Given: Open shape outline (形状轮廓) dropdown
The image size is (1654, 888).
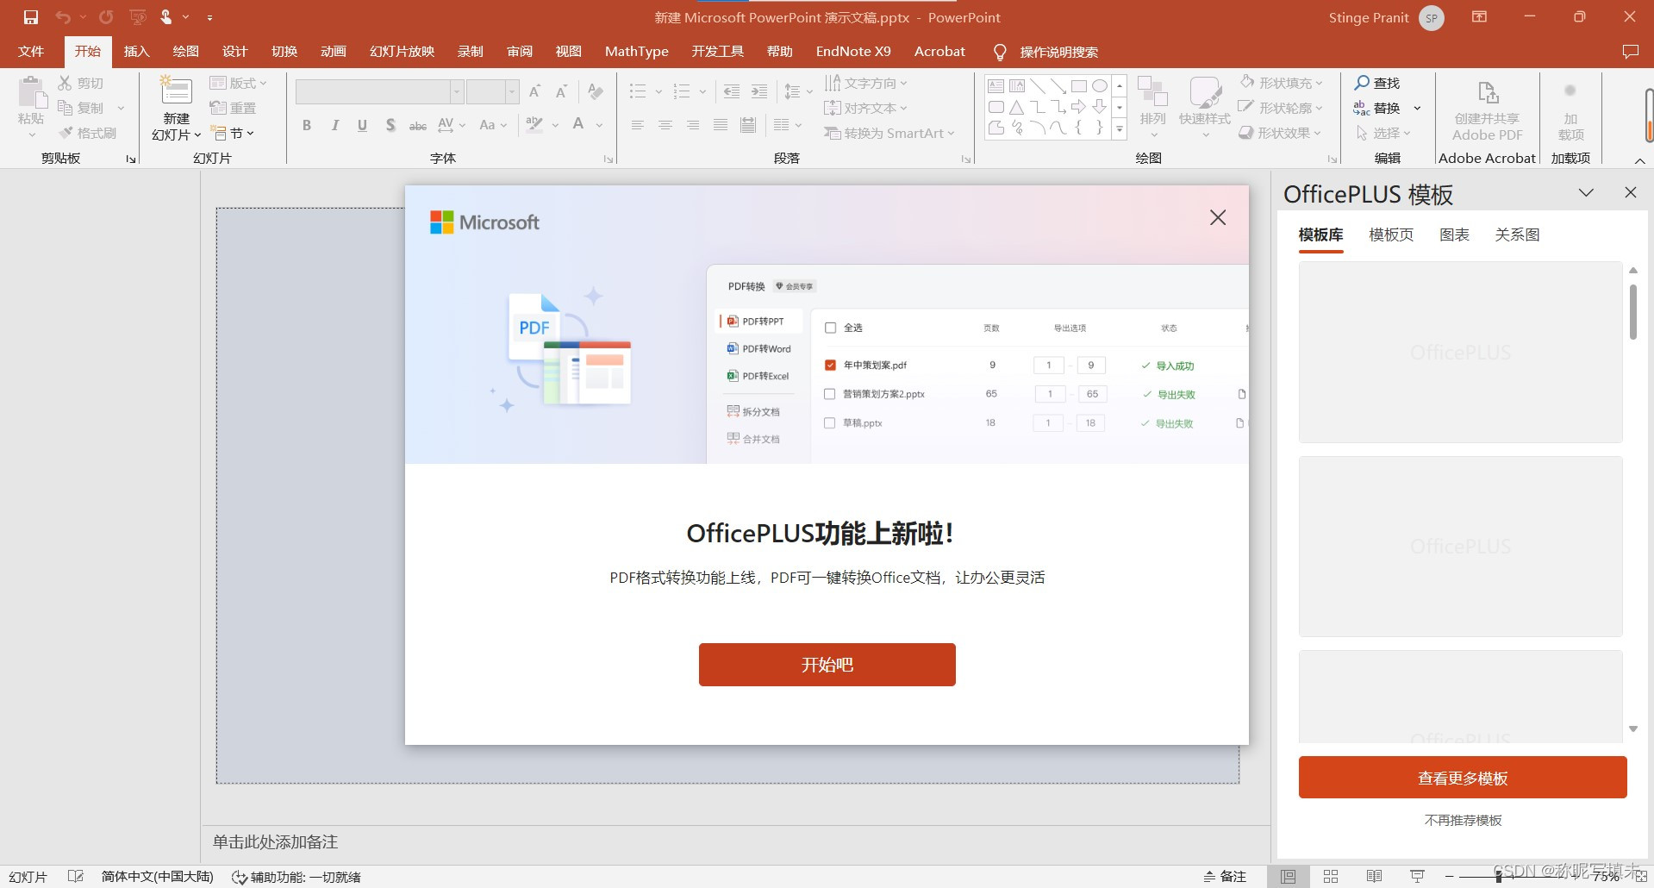Looking at the screenshot, I should [x=1281, y=108].
